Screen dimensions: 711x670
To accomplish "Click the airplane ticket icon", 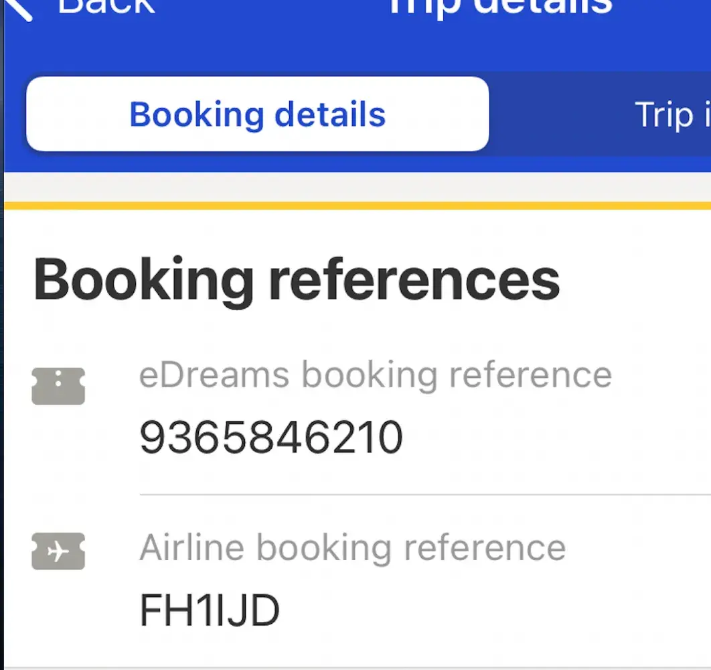I will 58,551.
